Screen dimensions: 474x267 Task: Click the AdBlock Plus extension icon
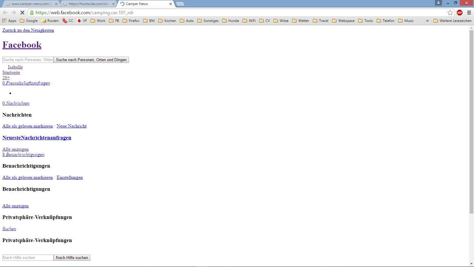click(459, 12)
